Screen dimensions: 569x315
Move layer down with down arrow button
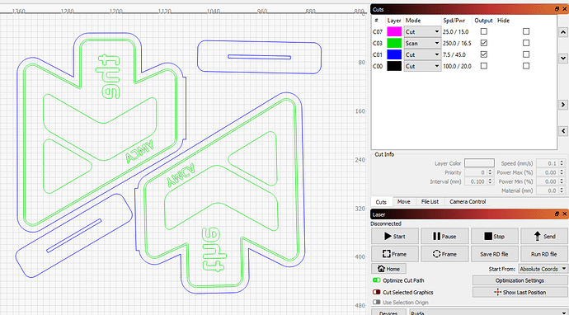[563, 58]
